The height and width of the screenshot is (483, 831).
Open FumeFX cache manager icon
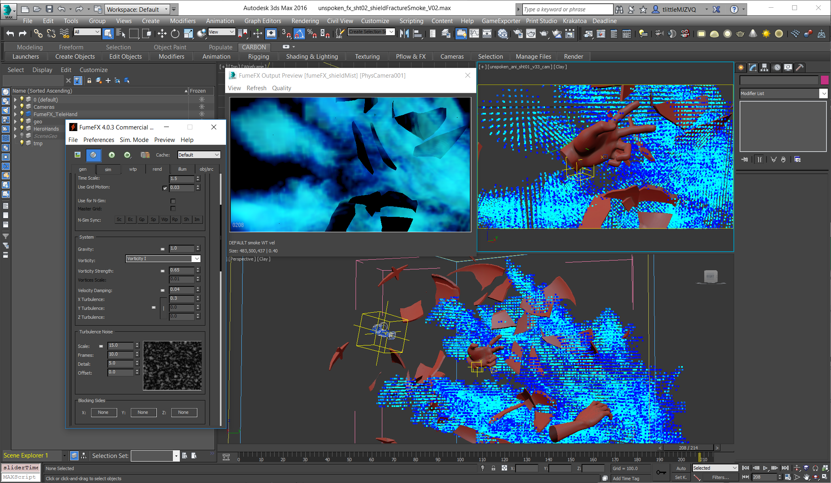(145, 155)
